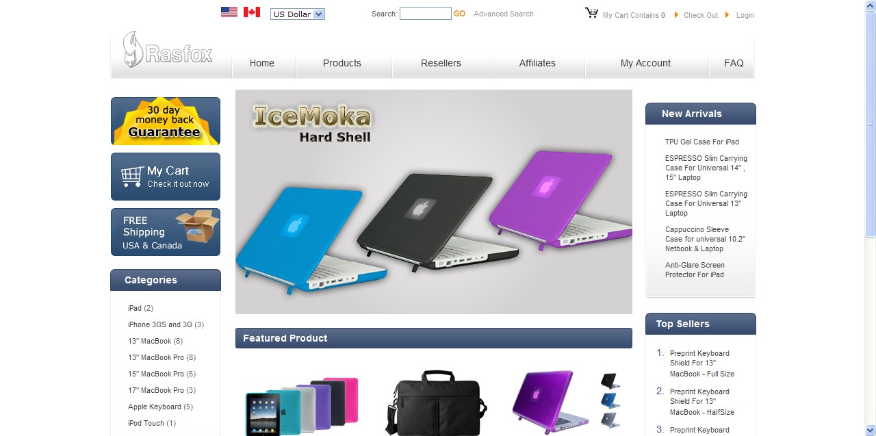Viewport: 876px width, 436px height.
Task: Open the Advanced Search link
Action: click(504, 14)
